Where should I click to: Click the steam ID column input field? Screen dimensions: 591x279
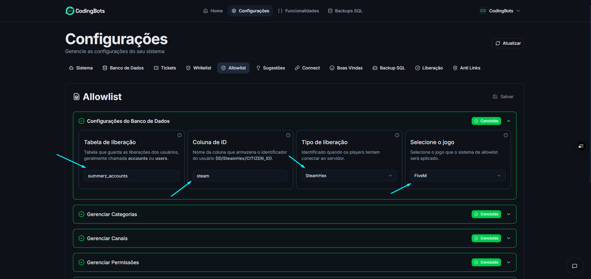click(240, 176)
